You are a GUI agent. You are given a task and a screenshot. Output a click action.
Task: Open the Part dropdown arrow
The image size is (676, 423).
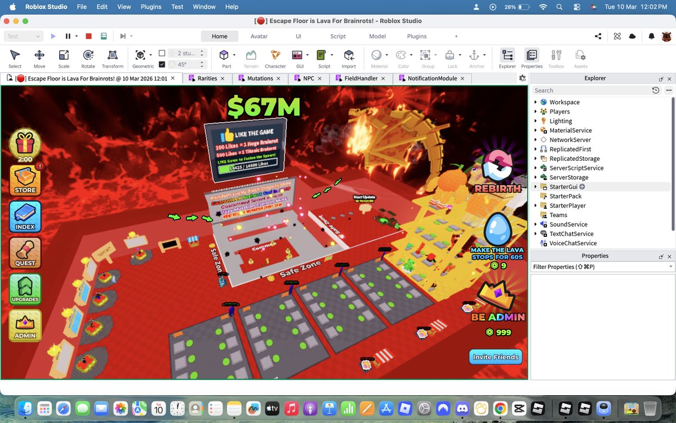pos(234,55)
